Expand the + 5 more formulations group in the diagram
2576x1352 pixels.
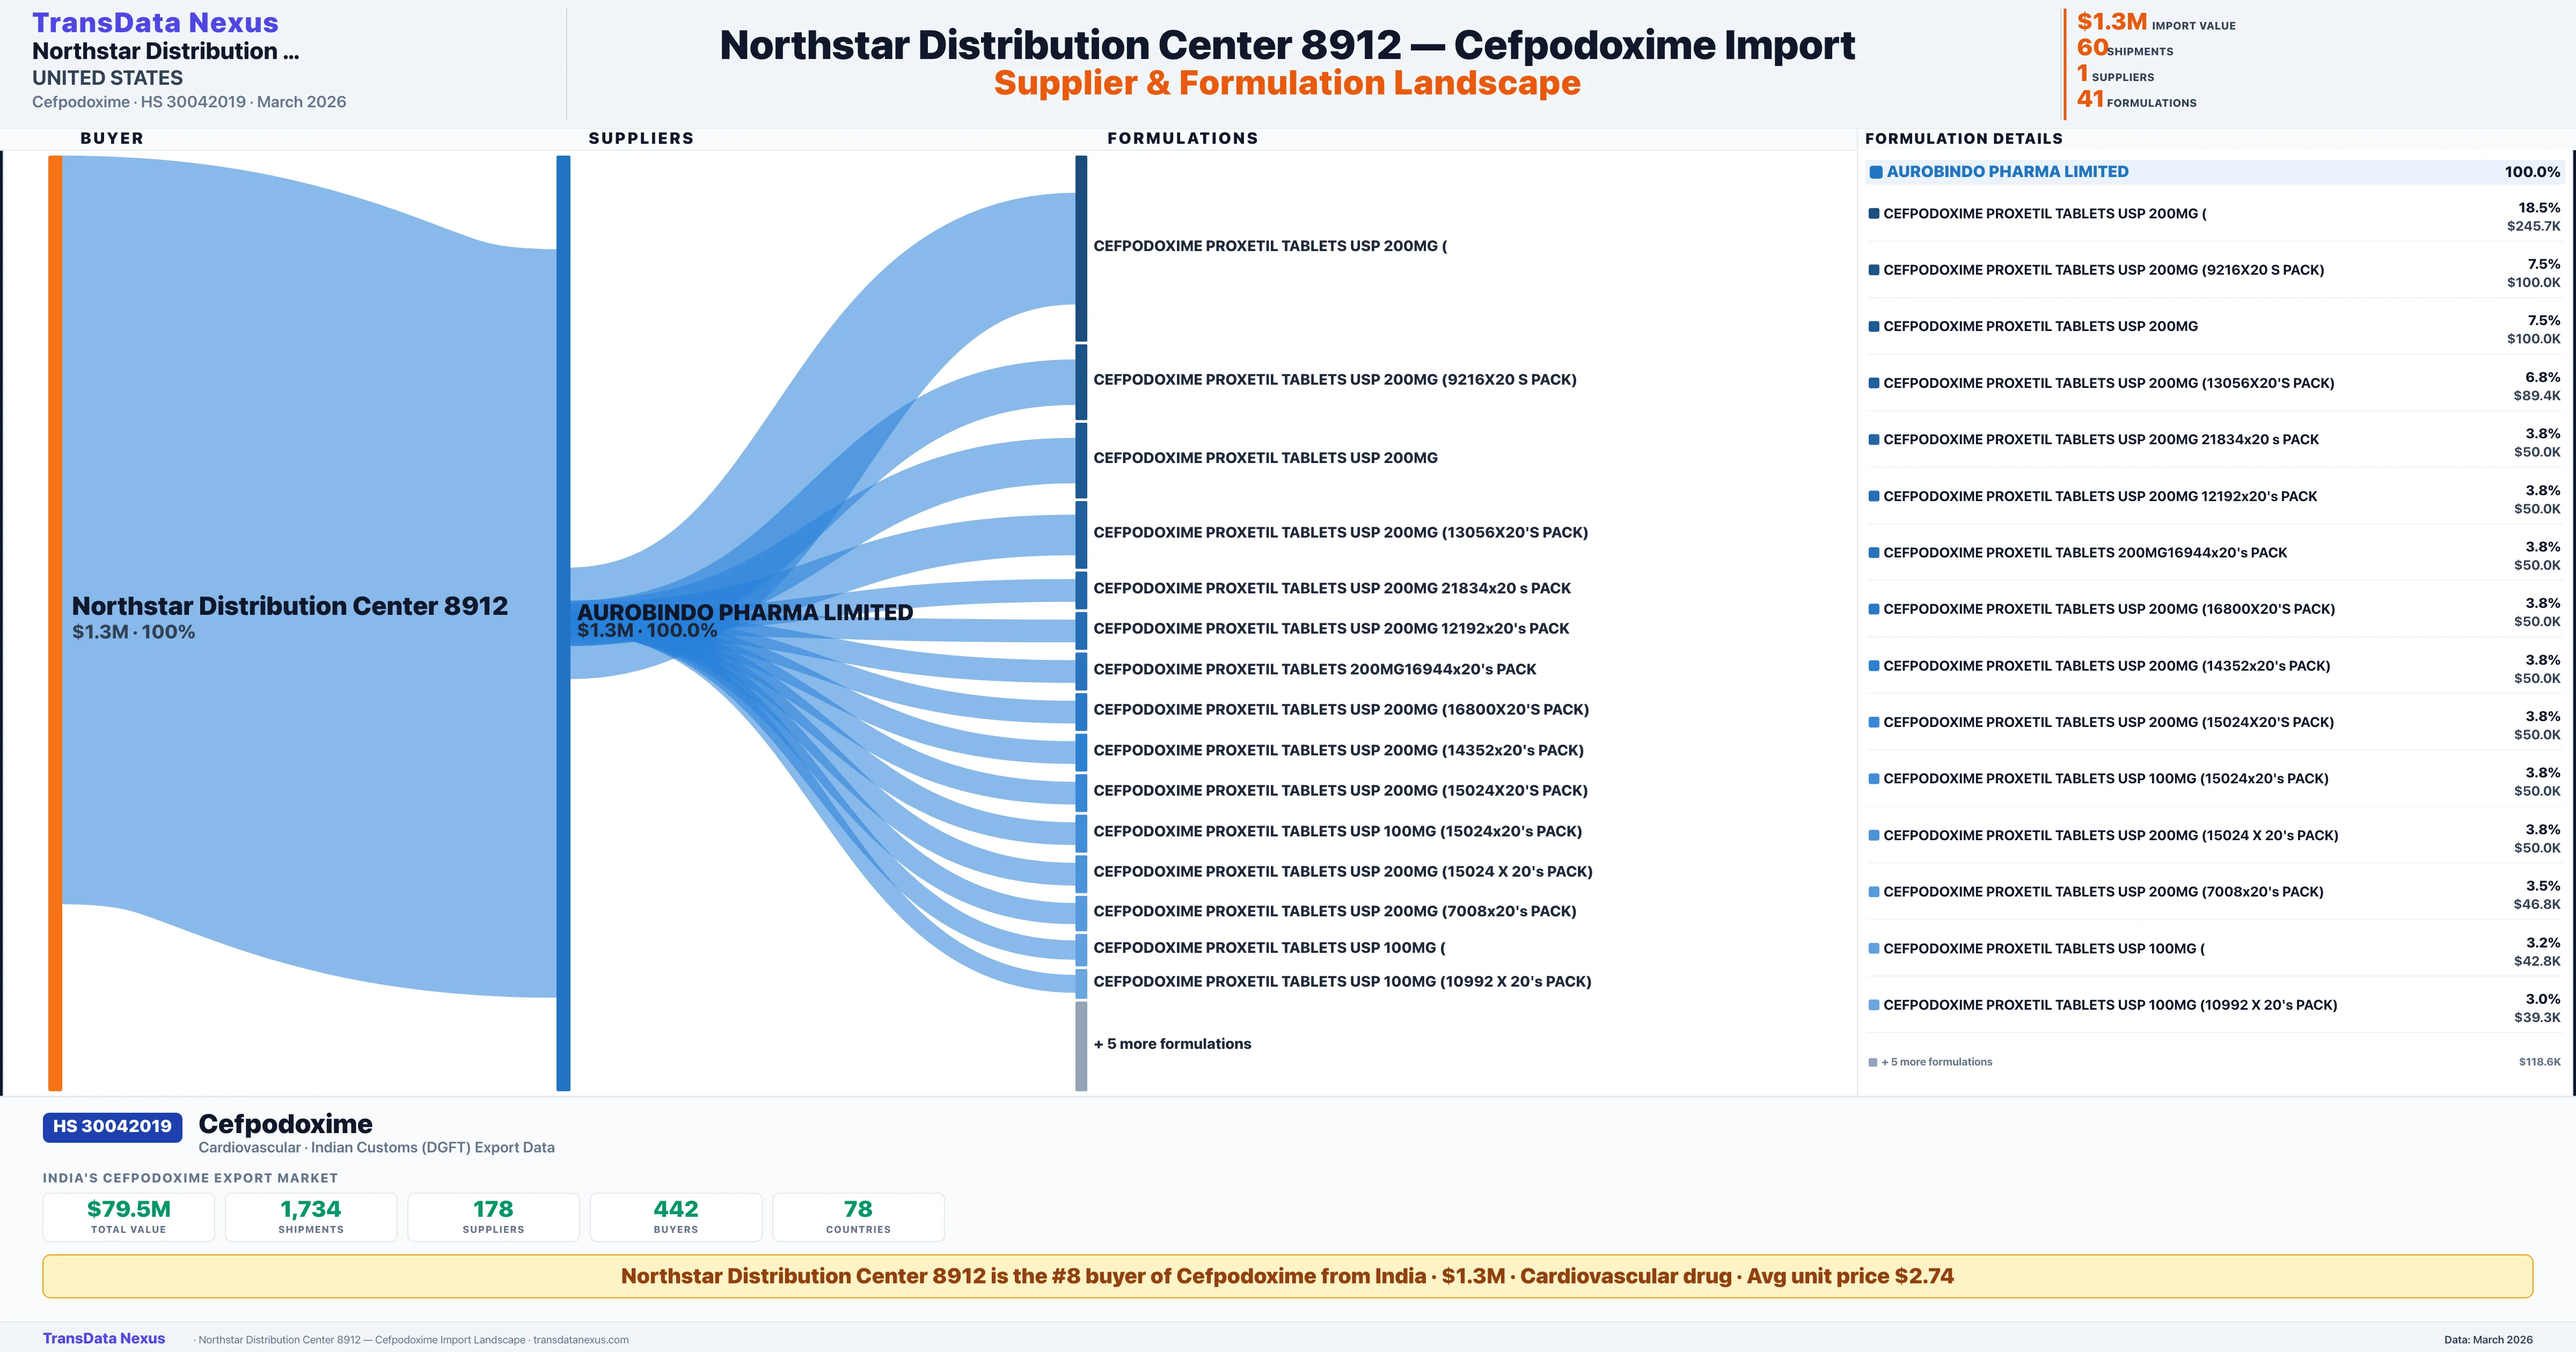[x=1172, y=1043]
